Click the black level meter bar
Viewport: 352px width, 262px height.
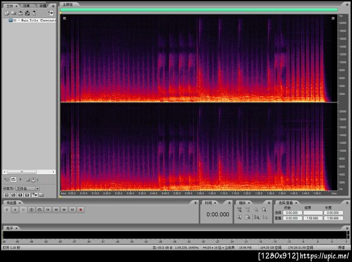point(175,235)
